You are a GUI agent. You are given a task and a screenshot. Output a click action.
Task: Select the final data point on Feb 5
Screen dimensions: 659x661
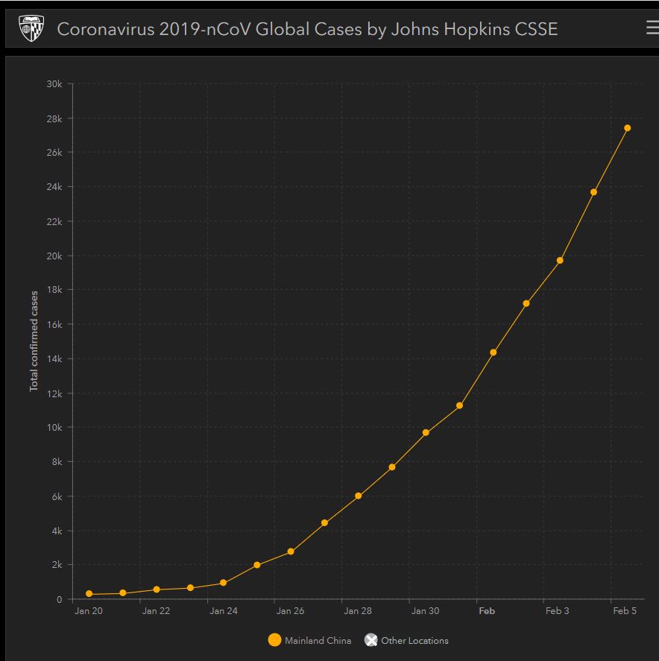627,128
